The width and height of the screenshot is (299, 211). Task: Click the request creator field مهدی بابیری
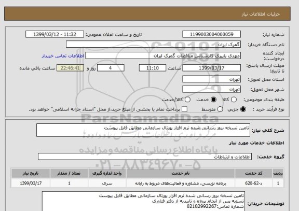(x=163, y=56)
